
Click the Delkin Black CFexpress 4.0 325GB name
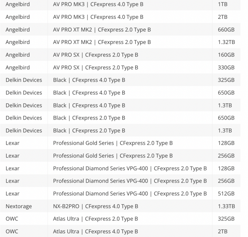coord(89,80)
